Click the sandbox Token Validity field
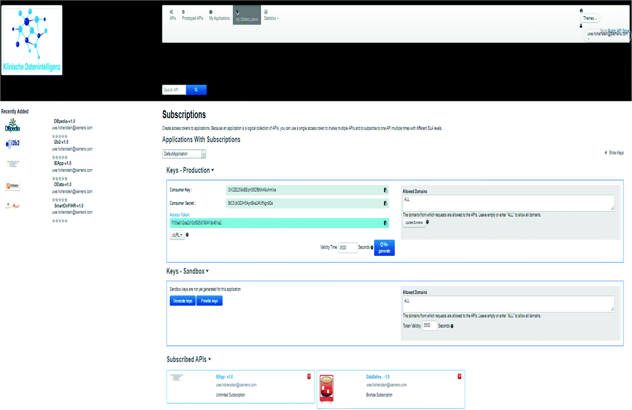 430,326
